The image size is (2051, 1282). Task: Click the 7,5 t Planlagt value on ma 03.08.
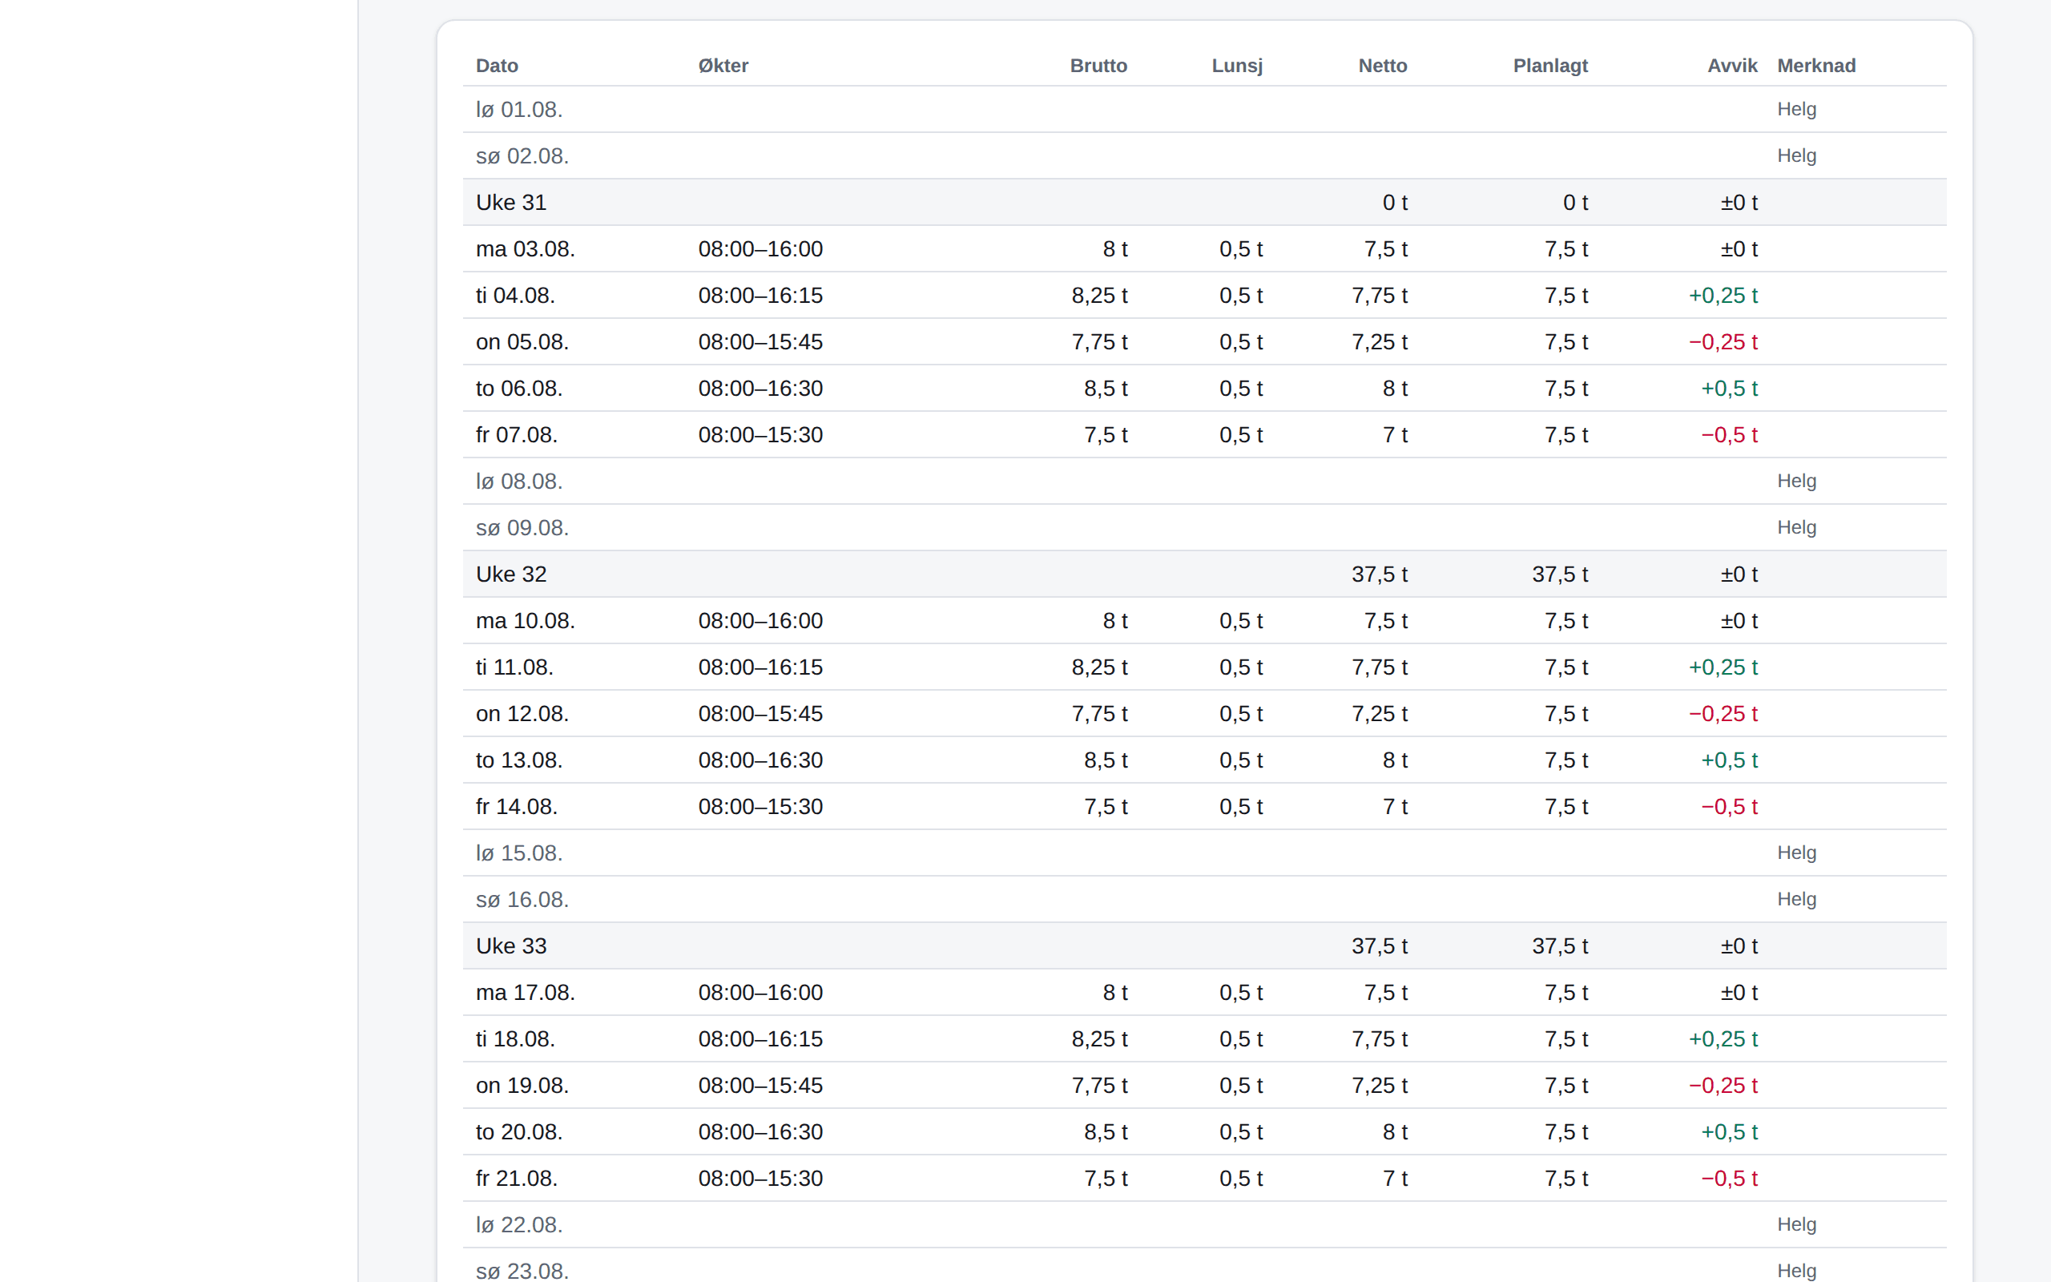click(1565, 248)
